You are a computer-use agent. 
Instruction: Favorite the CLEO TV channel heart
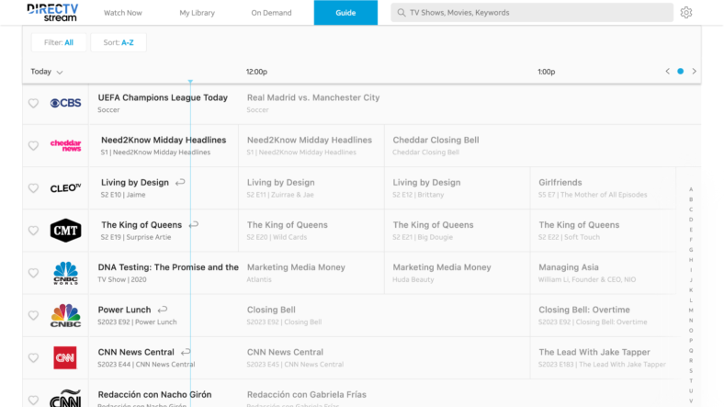(x=33, y=187)
